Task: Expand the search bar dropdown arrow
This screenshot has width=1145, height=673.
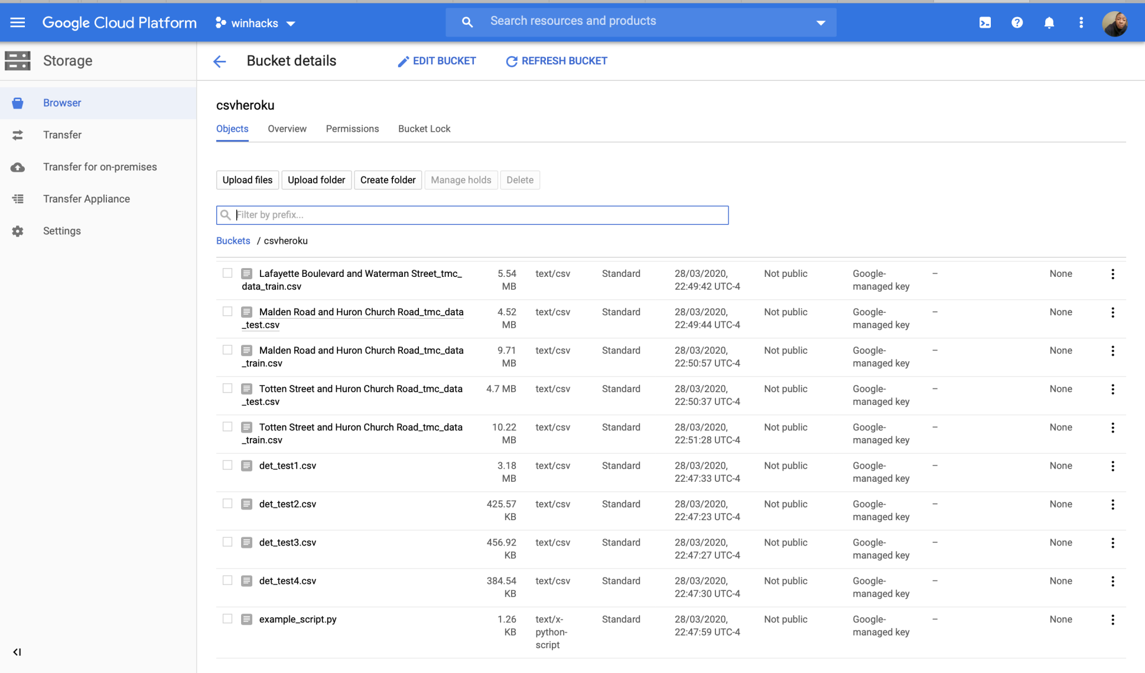Action: 821,22
